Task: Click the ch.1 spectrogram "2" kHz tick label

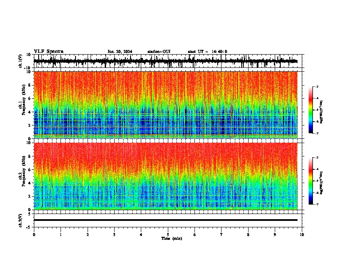Action: coord(30,125)
